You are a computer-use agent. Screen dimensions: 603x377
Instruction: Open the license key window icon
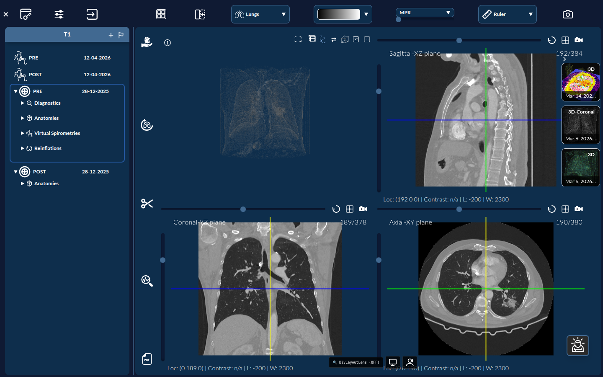26,14
